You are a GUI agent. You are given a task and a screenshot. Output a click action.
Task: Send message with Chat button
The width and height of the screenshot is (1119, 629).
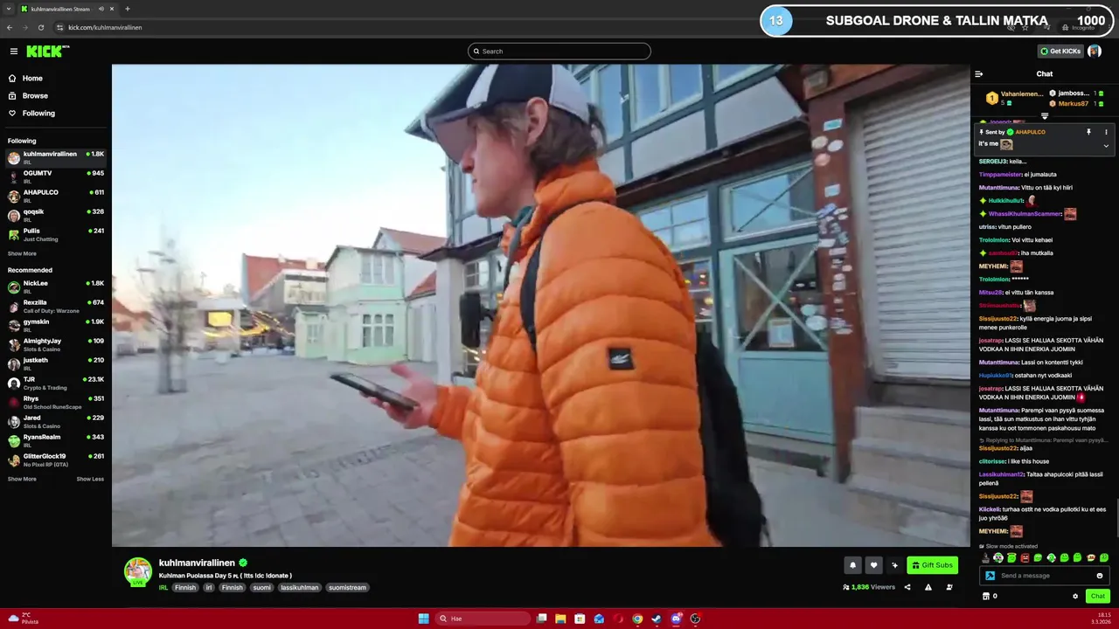pos(1098,596)
